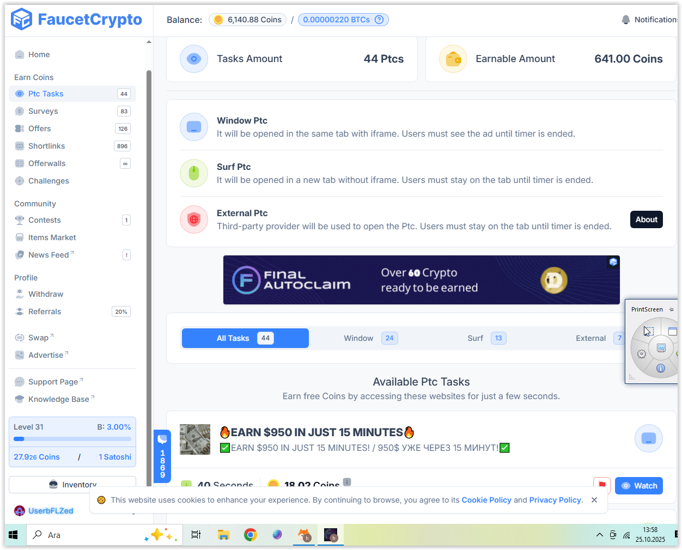Screen dimensions: 682x550
Task: Click the Advertise sidebar icon
Action: (20, 355)
